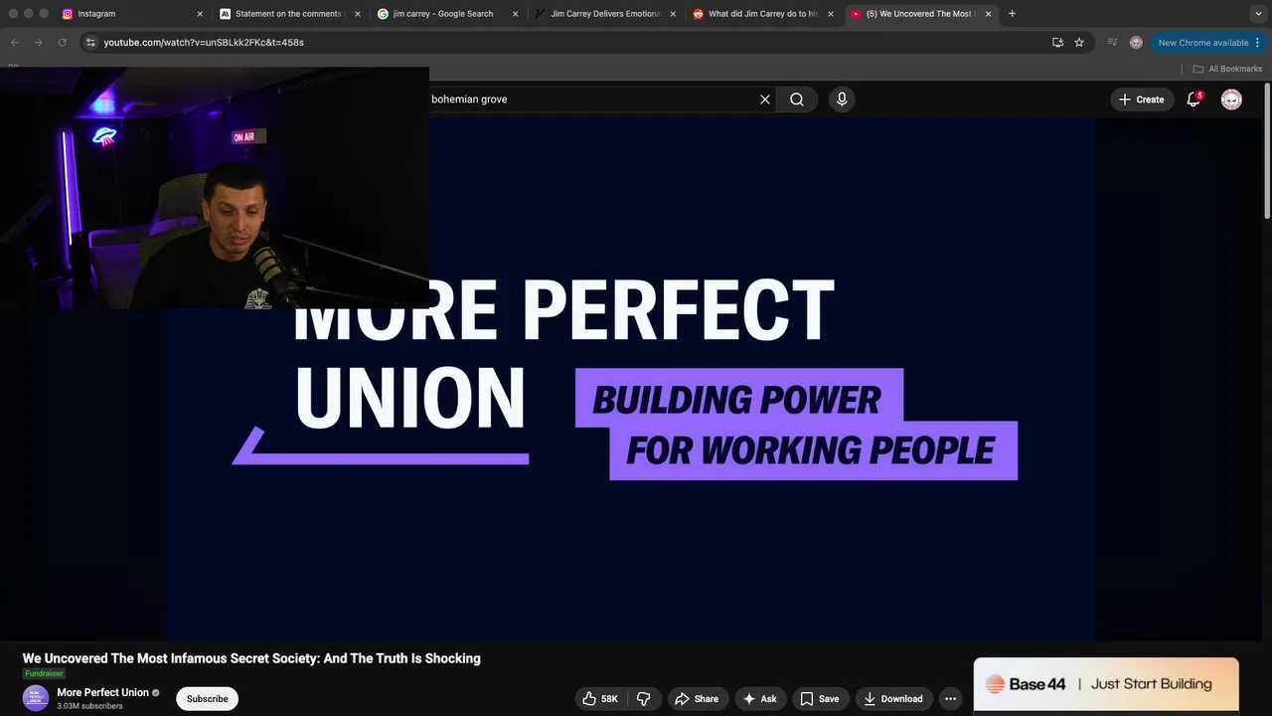This screenshot has height=716, width=1272.
Task: Open the YouTube Create menu
Action: click(x=1141, y=99)
